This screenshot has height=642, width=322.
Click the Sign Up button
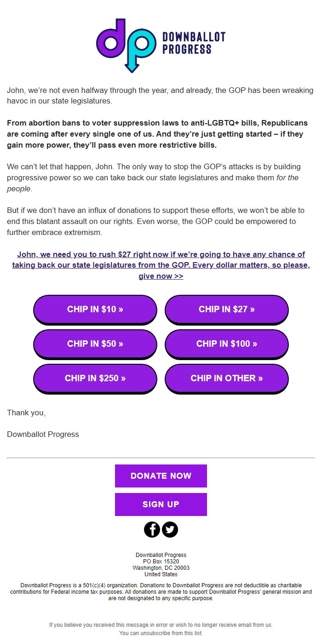point(161,504)
